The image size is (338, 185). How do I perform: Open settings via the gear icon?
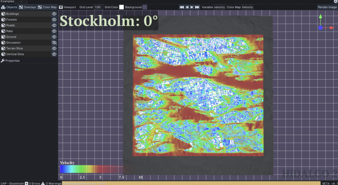pos(336,1)
